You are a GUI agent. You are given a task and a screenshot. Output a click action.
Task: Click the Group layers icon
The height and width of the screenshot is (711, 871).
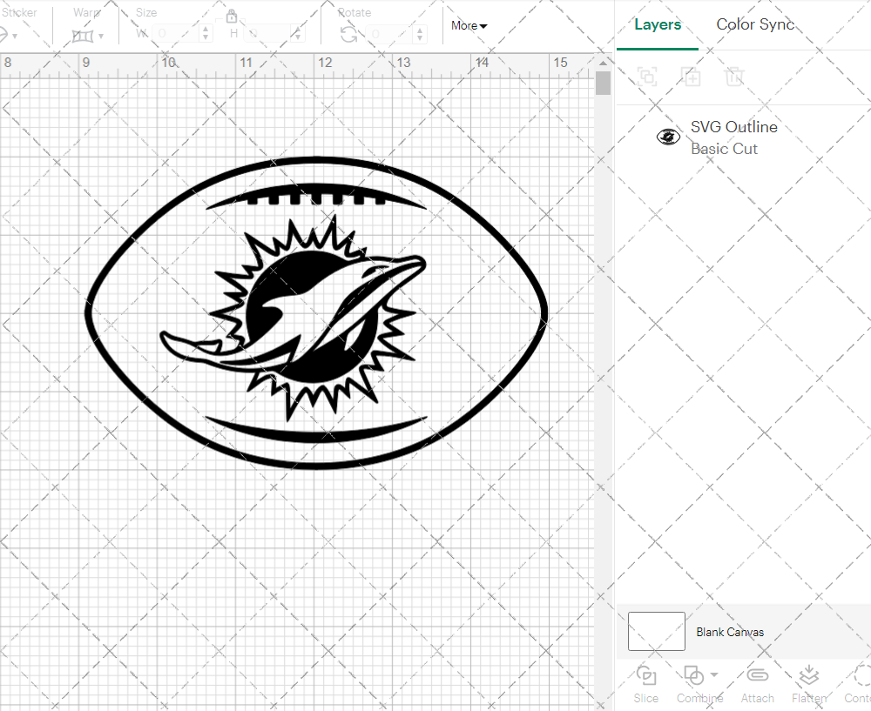[647, 76]
